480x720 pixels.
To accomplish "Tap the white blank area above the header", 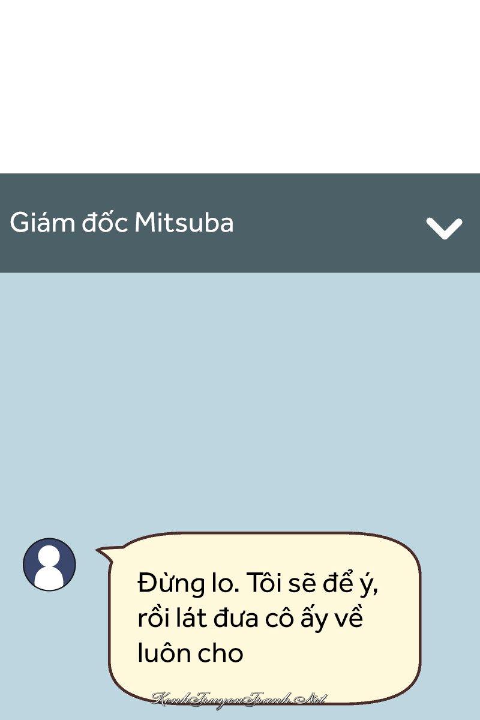I will point(240,87).
